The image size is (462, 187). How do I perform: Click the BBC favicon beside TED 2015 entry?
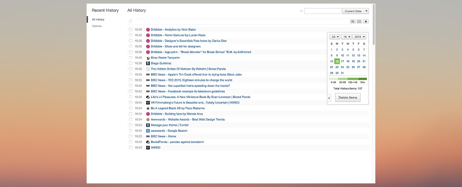pos(148,80)
